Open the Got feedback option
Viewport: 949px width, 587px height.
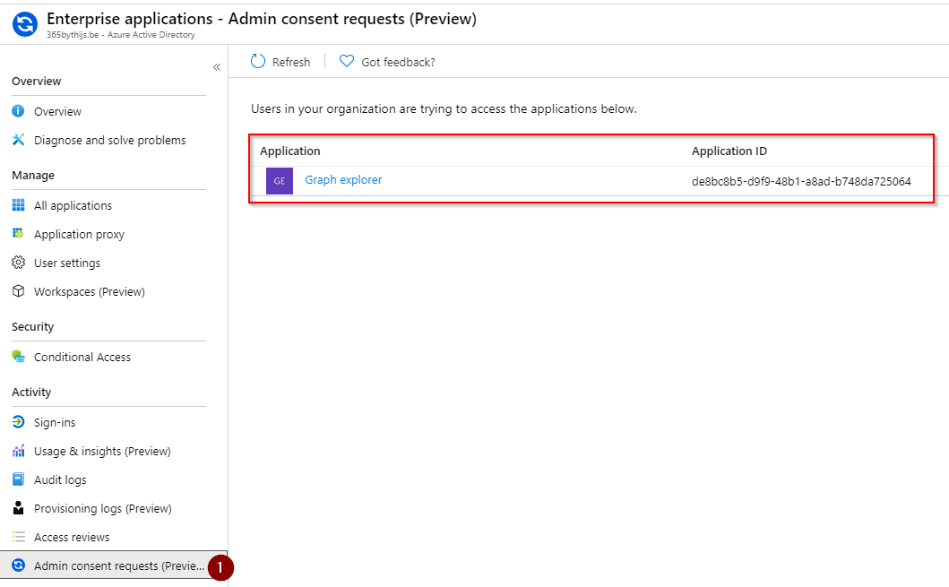(387, 62)
